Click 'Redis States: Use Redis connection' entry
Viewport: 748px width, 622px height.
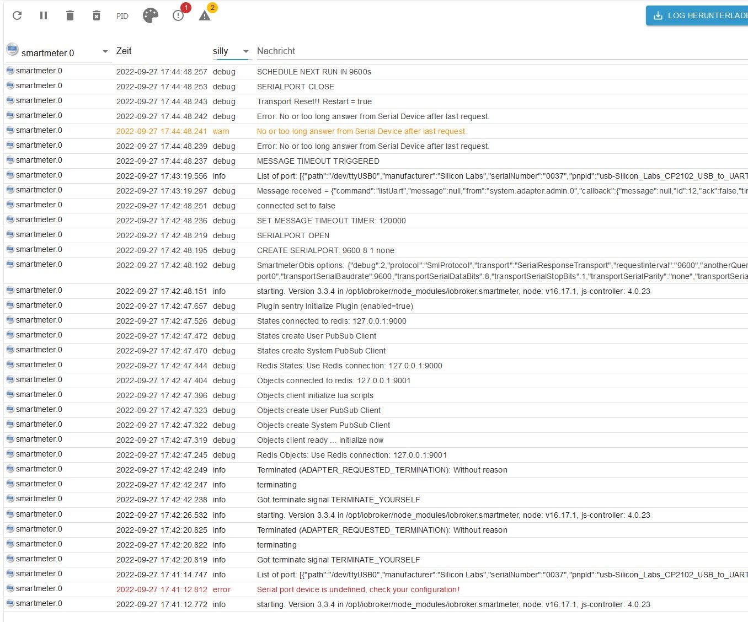pos(350,366)
